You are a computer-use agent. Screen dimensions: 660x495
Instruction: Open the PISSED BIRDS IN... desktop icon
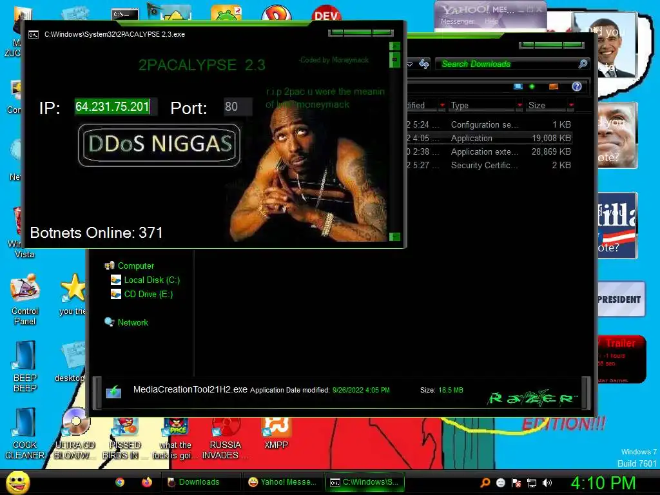124,438
